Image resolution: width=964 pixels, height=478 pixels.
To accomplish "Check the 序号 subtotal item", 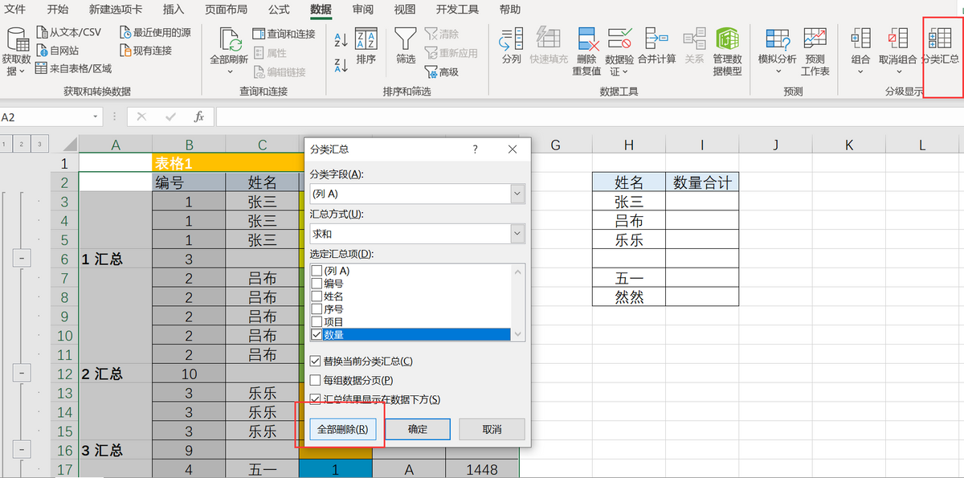I will 317,309.
